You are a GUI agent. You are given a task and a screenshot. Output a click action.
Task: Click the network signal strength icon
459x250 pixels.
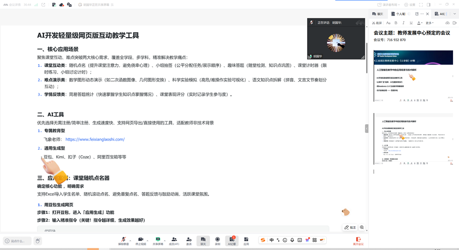coord(36,5)
